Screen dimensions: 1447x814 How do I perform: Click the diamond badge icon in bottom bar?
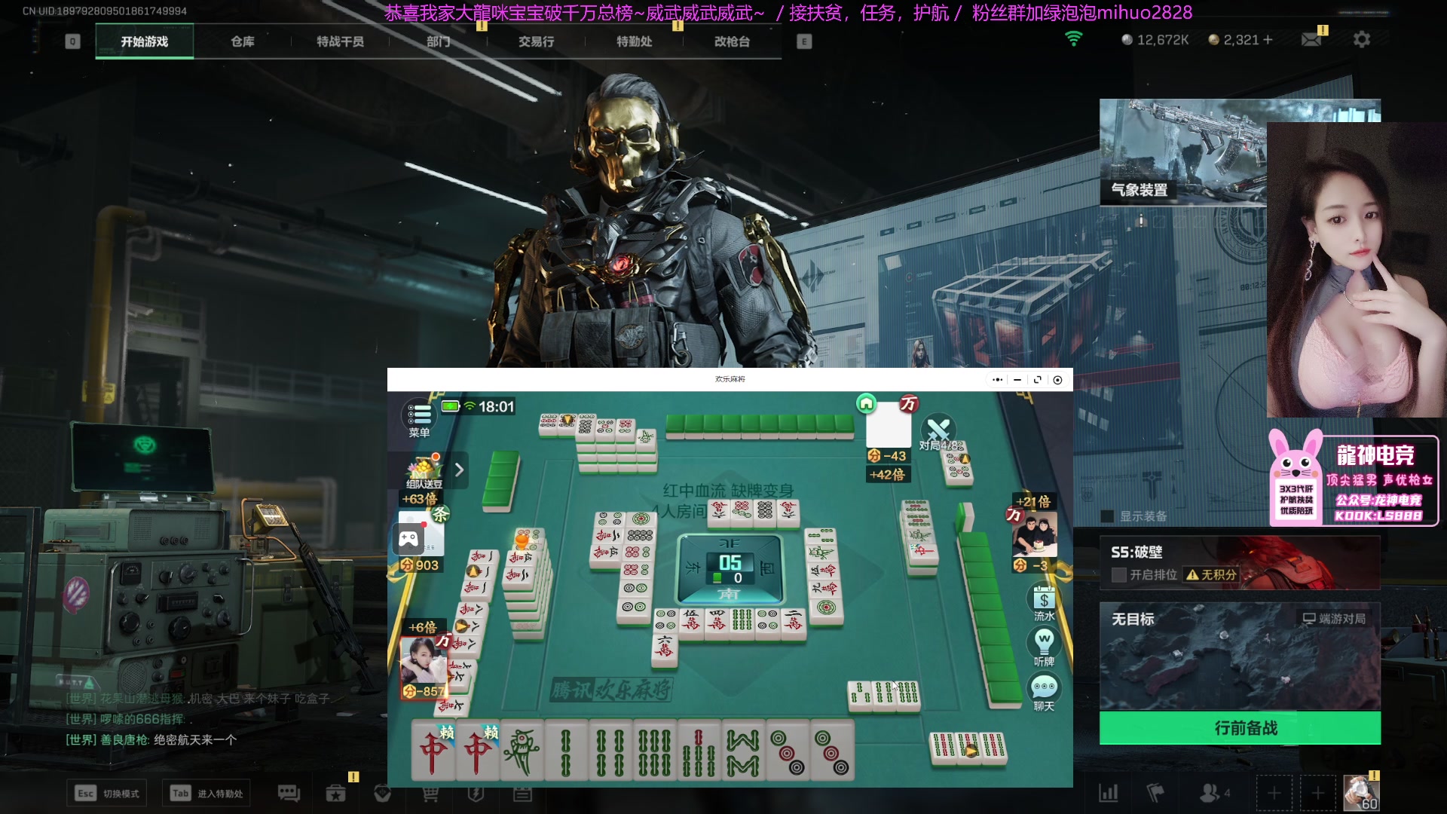tap(383, 793)
